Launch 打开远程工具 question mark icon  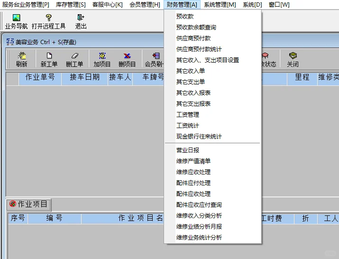click(x=49, y=18)
